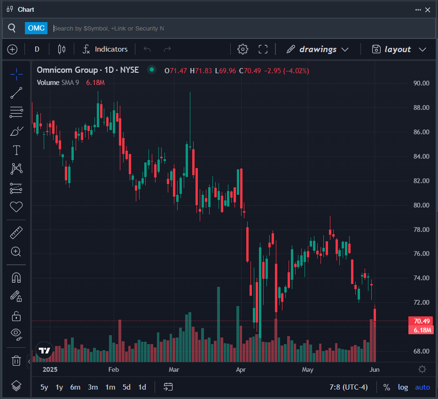Click the 6.18M volume label on axis
Image resolution: width=438 pixels, height=399 pixels.
pos(421,330)
